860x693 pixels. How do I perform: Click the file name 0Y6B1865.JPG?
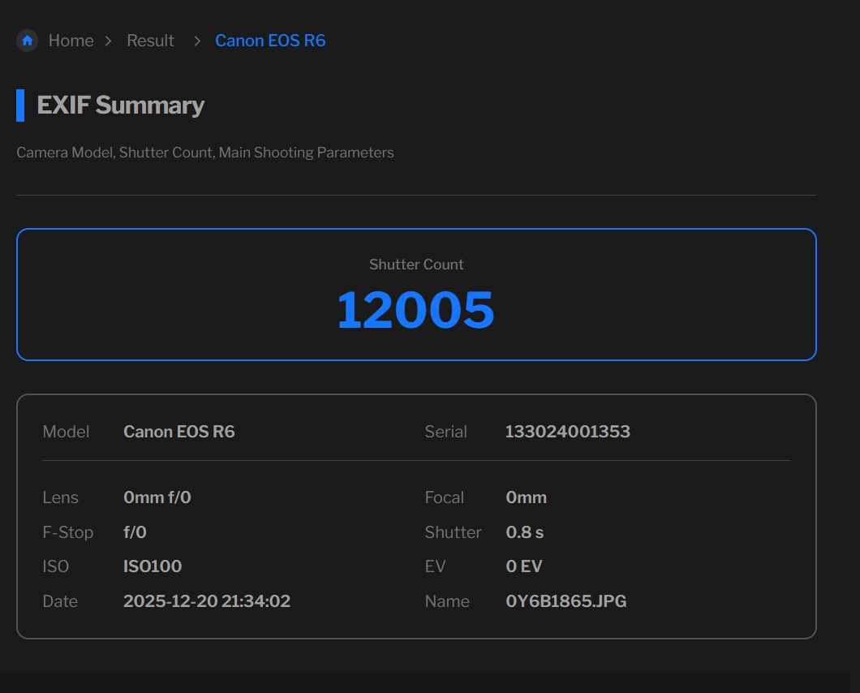(565, 601)
